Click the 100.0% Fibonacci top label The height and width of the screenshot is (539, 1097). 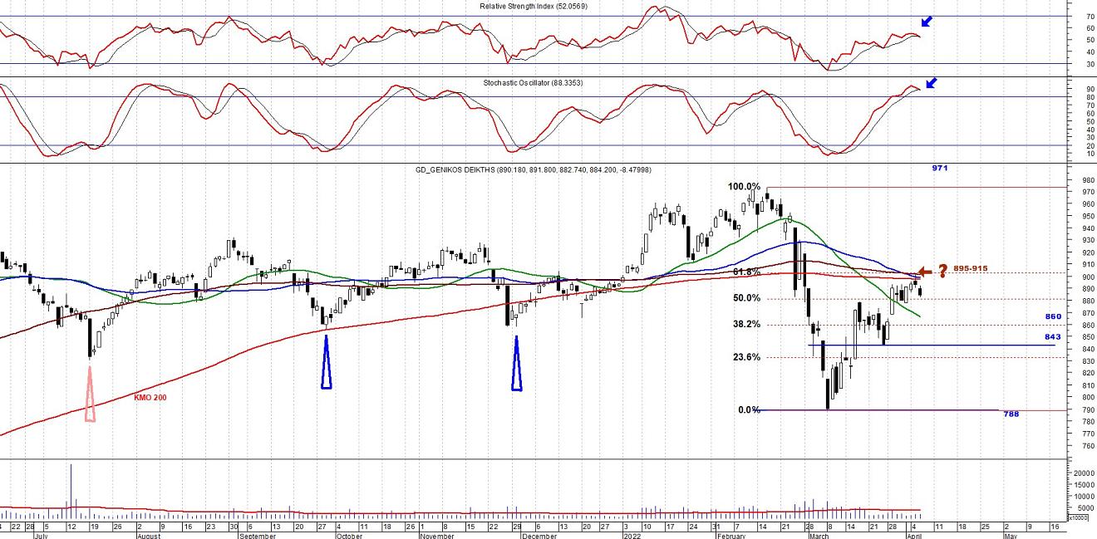click(744, 187)
